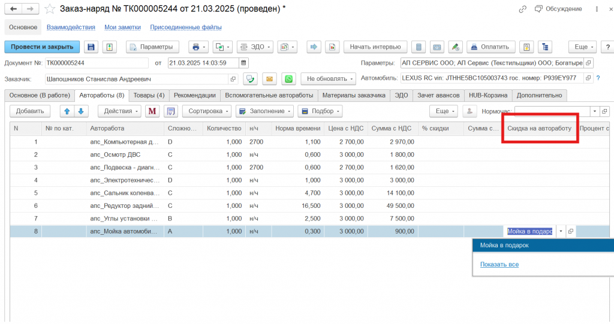Open the calendar picker for document date
The image size is (614, 324).
tap(243, 63)
